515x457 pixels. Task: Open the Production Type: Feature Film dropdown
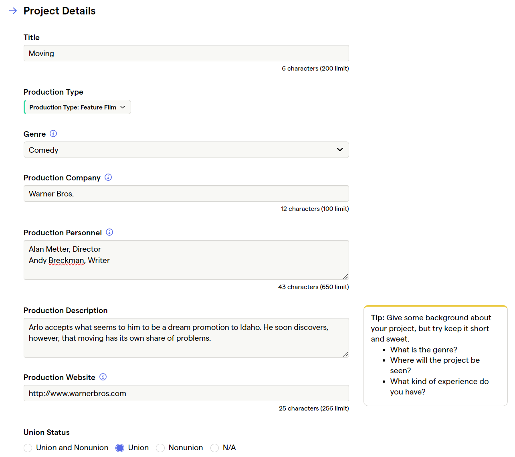[x=77, y=107]
